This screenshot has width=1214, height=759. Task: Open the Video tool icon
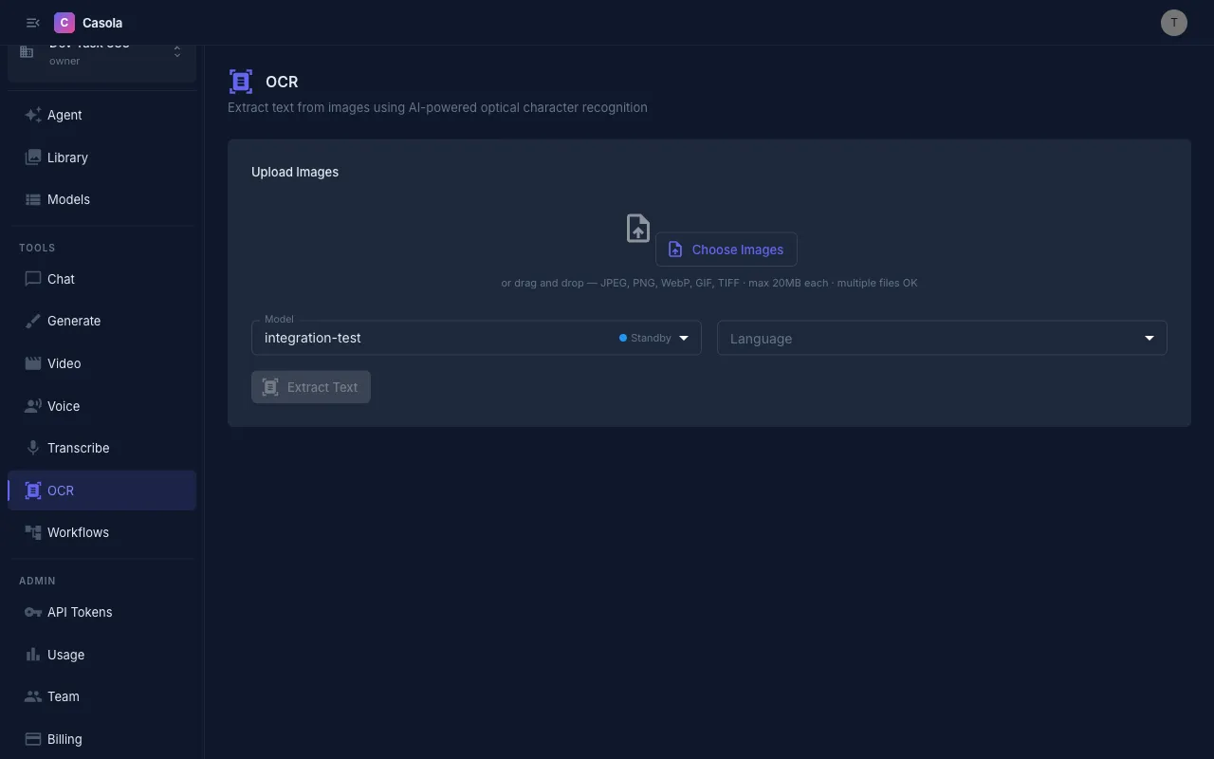point(31,363)
